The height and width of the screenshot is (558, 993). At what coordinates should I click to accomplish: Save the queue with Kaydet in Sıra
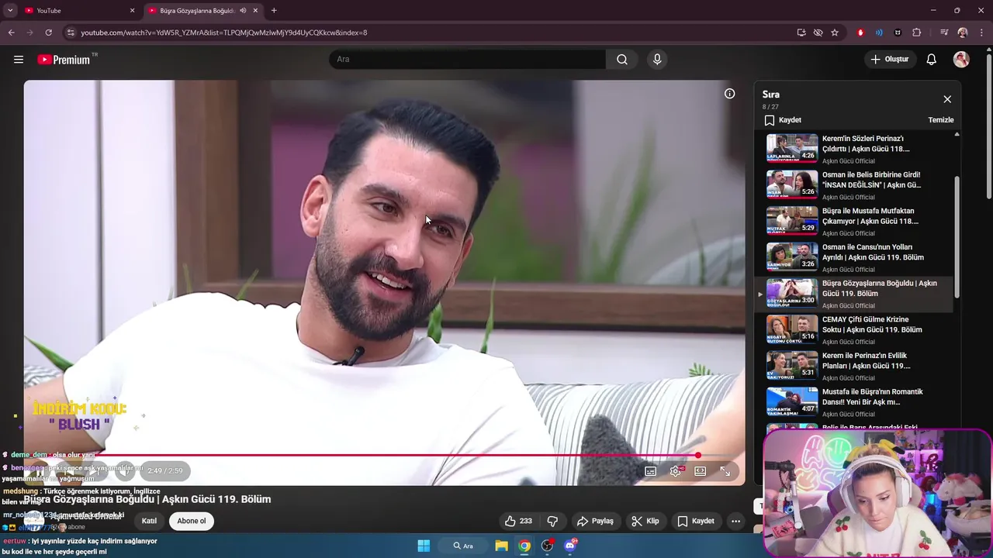[783, 120]
